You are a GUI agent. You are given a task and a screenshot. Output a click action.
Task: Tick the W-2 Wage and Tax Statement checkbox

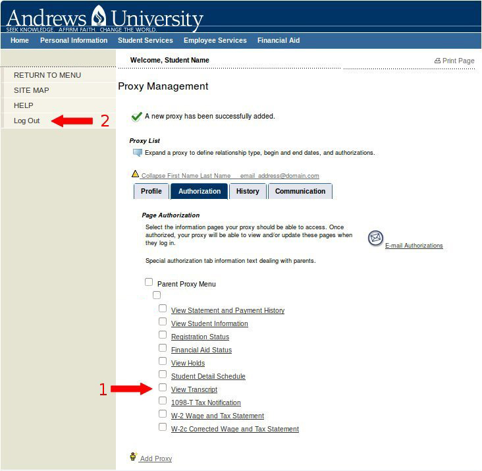pos(163,414)
